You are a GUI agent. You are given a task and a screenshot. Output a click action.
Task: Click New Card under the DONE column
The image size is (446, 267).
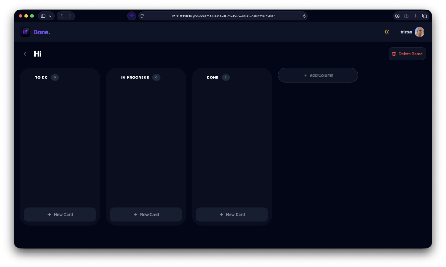pyautogui.click(x=232, y=214)
